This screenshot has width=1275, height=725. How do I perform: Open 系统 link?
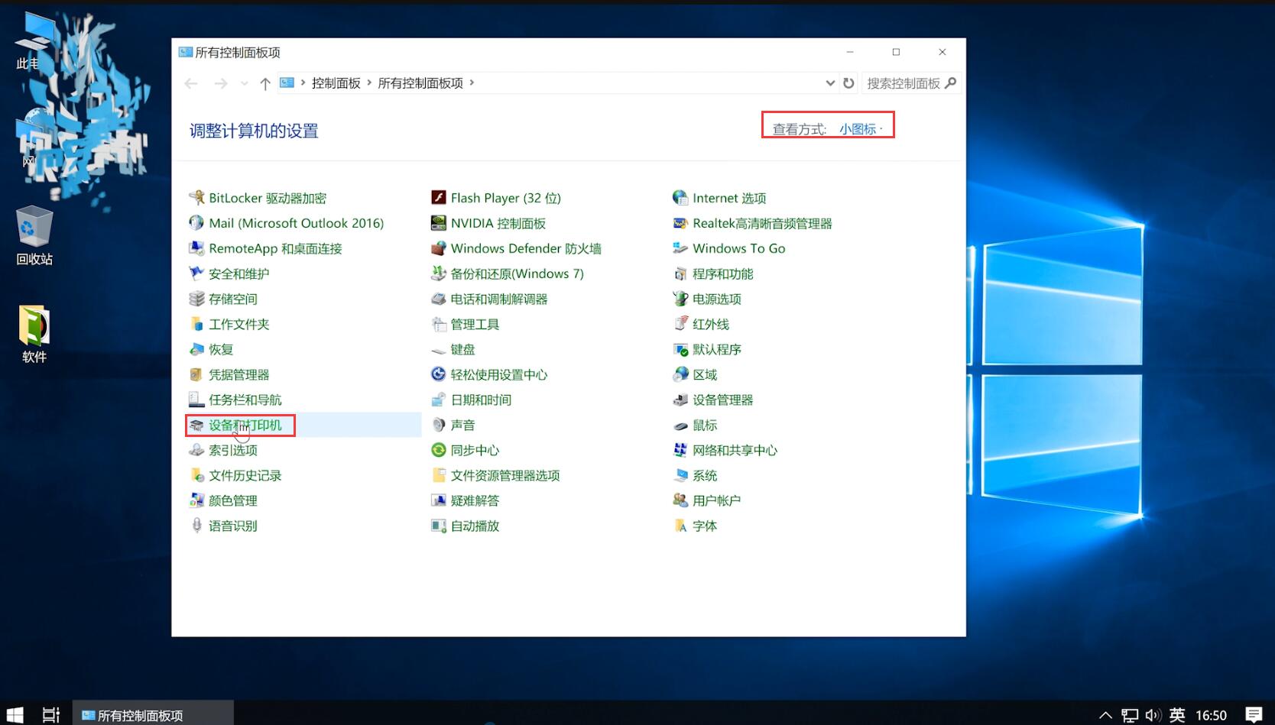click(705, 475)
